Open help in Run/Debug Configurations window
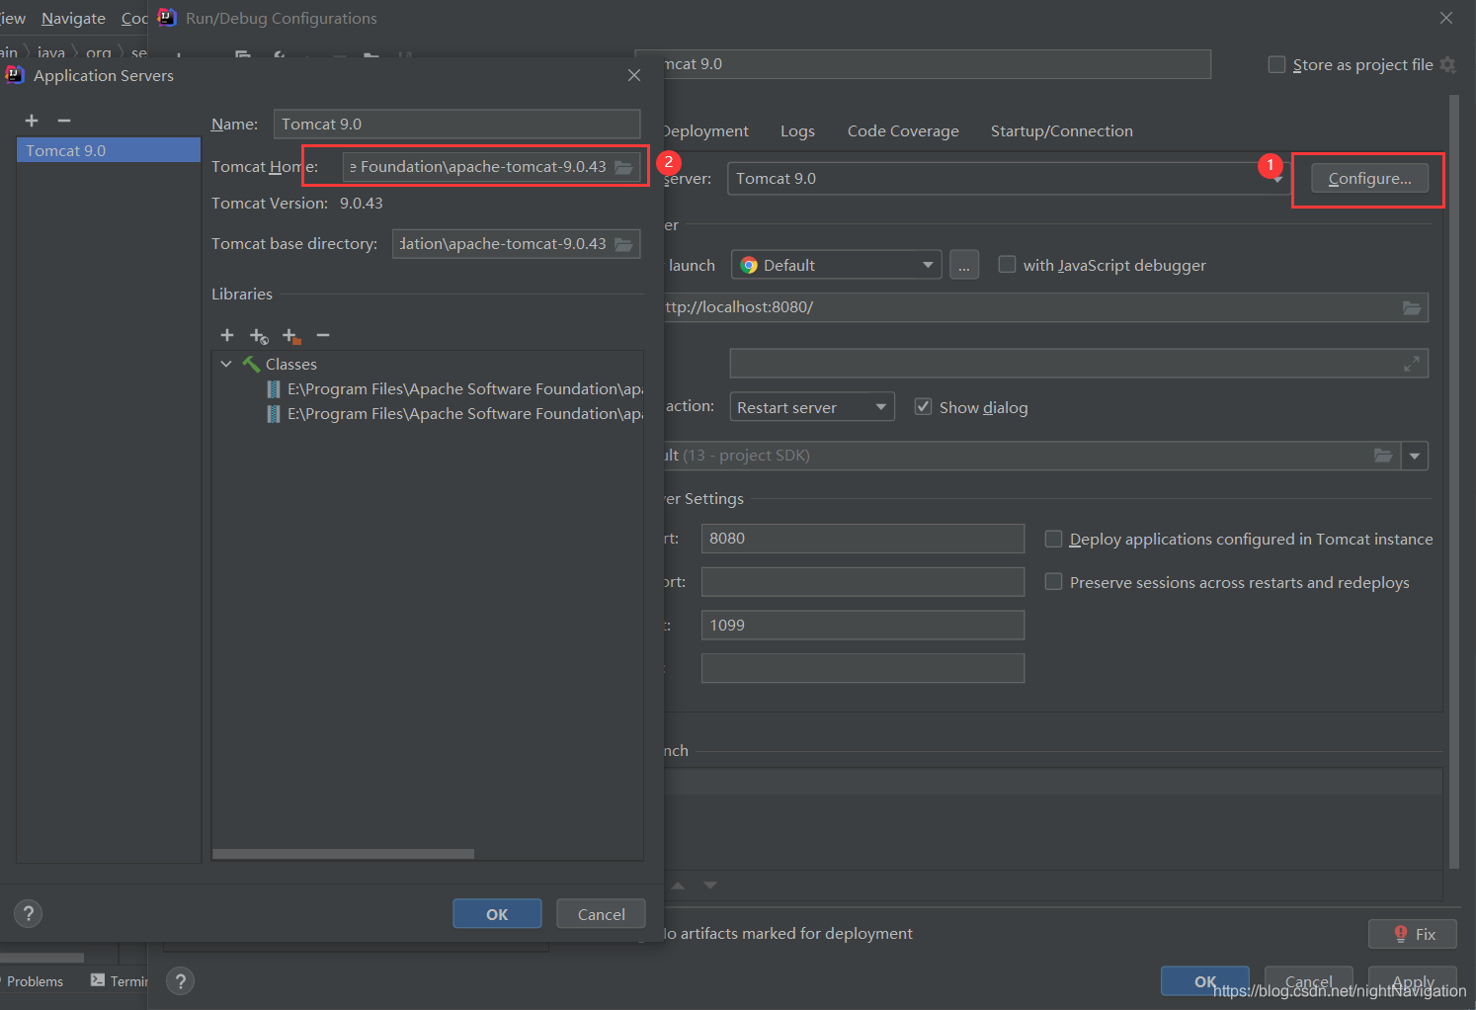This screenshot has height=1010, width=1476. point(180,981)
